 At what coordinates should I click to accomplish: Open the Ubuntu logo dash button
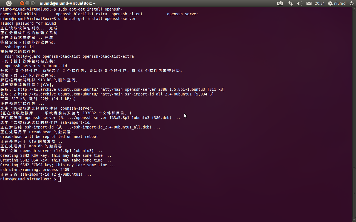tap(9, 3)
